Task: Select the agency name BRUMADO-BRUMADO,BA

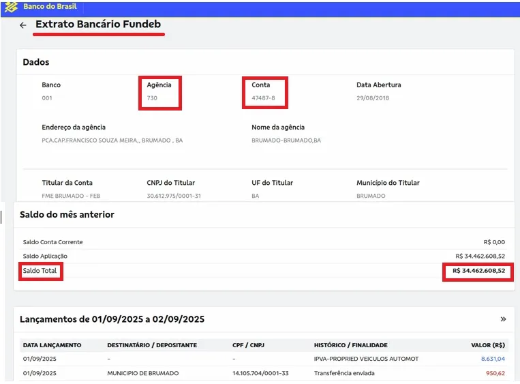Action: [286, 141]
